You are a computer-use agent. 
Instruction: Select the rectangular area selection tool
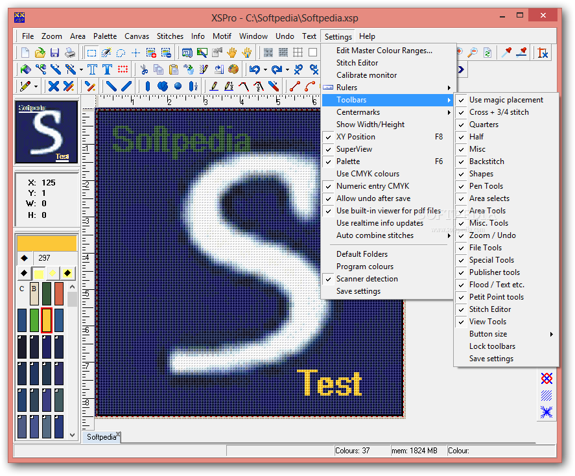point(91,53)
